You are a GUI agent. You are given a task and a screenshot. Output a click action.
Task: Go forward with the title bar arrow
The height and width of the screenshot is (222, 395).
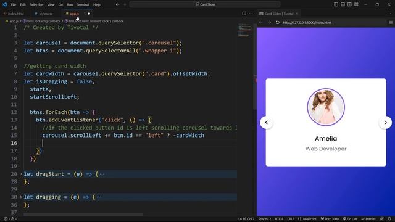[125, 4]
